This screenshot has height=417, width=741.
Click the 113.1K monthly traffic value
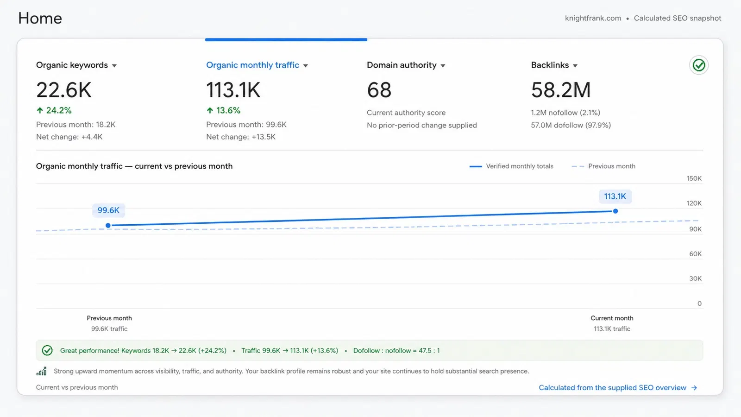(x=233, y=90)
